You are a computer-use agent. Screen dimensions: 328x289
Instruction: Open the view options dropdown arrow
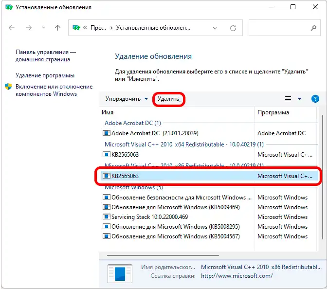(300, 99)
